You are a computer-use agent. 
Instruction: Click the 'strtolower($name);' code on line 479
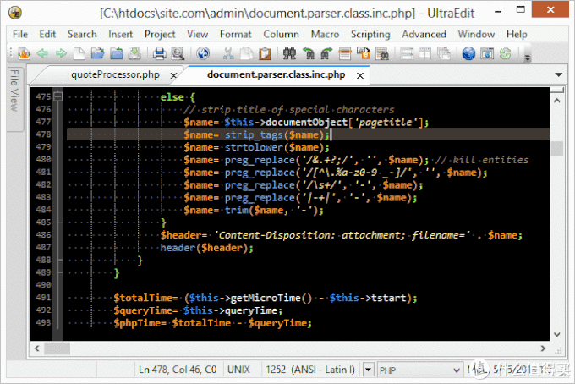[x=277, y=147]
